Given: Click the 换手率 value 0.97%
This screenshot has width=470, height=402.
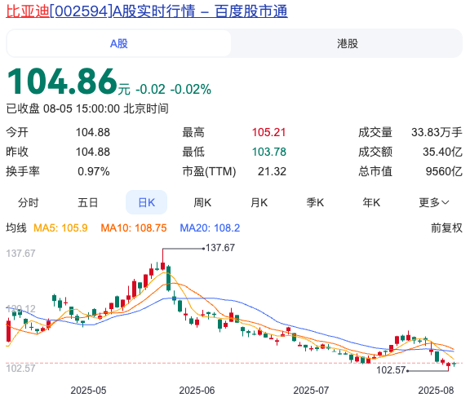Looking at the screenshot, I should 94,171.
